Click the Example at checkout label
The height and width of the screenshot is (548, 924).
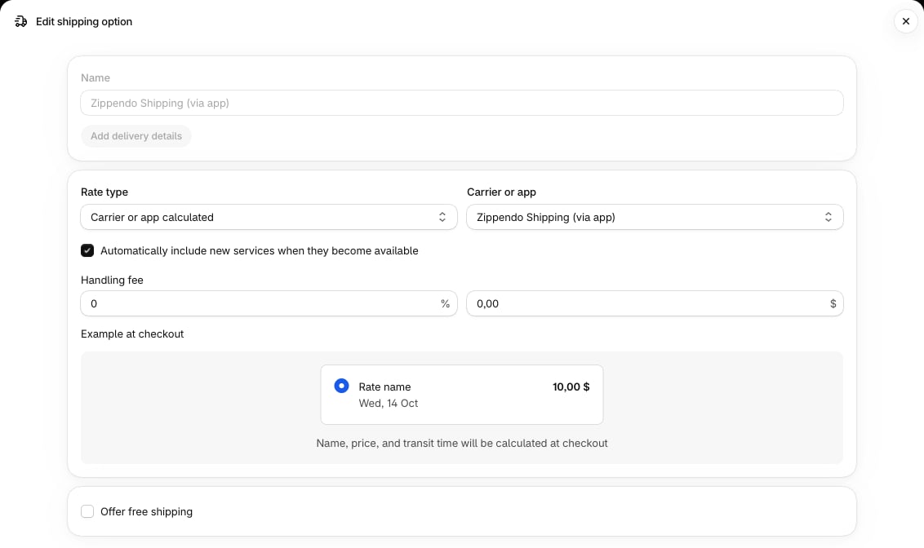132,334
